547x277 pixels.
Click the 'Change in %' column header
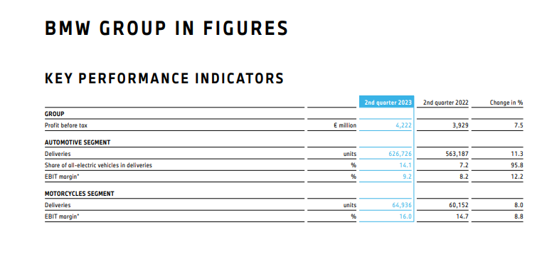coord(506,103)
